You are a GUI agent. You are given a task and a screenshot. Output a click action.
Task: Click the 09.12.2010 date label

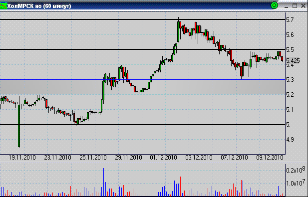[x=270, y=158]
